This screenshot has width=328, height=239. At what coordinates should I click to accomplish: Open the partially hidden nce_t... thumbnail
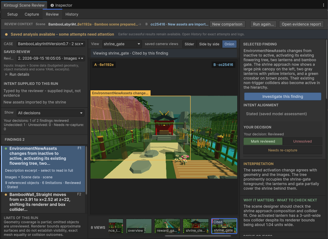point(116,226)
